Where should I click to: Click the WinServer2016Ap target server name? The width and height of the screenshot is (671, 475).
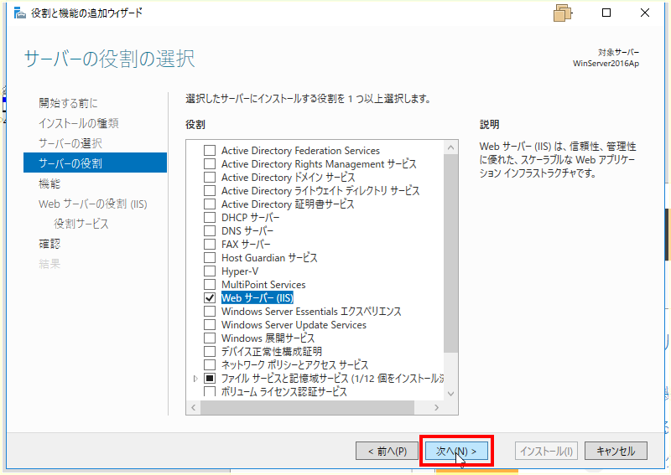tap(606, 64)
